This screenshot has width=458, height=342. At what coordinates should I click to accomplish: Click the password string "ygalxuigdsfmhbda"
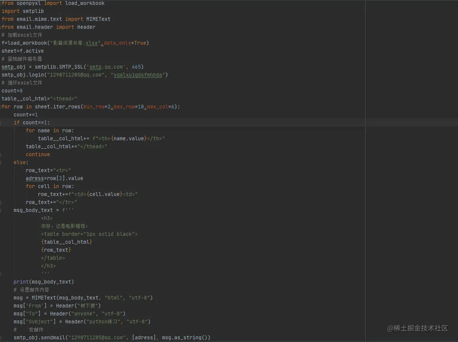(138, 75)
